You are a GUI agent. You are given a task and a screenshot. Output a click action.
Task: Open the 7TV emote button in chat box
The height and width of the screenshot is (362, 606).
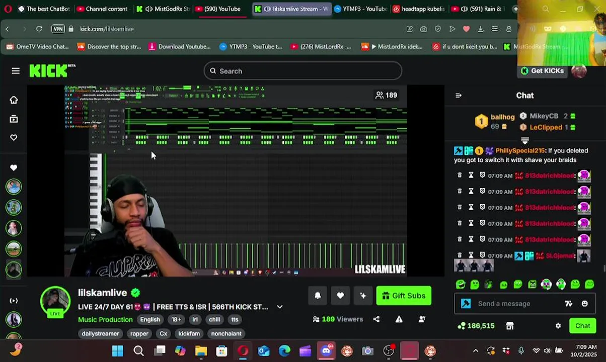568,304
